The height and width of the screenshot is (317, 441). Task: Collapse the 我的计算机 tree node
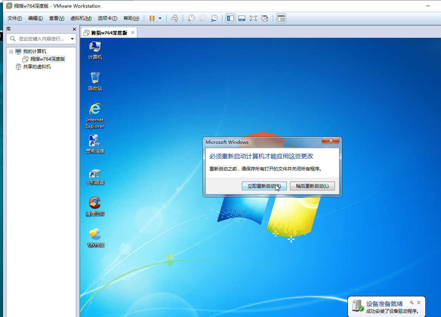coord(11,51)
